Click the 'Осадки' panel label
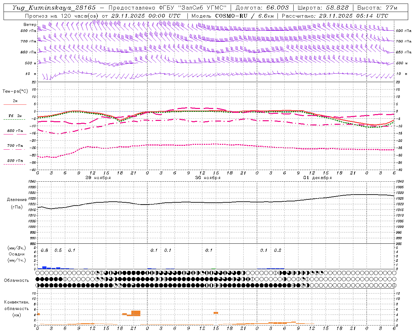 coord(17,254)
